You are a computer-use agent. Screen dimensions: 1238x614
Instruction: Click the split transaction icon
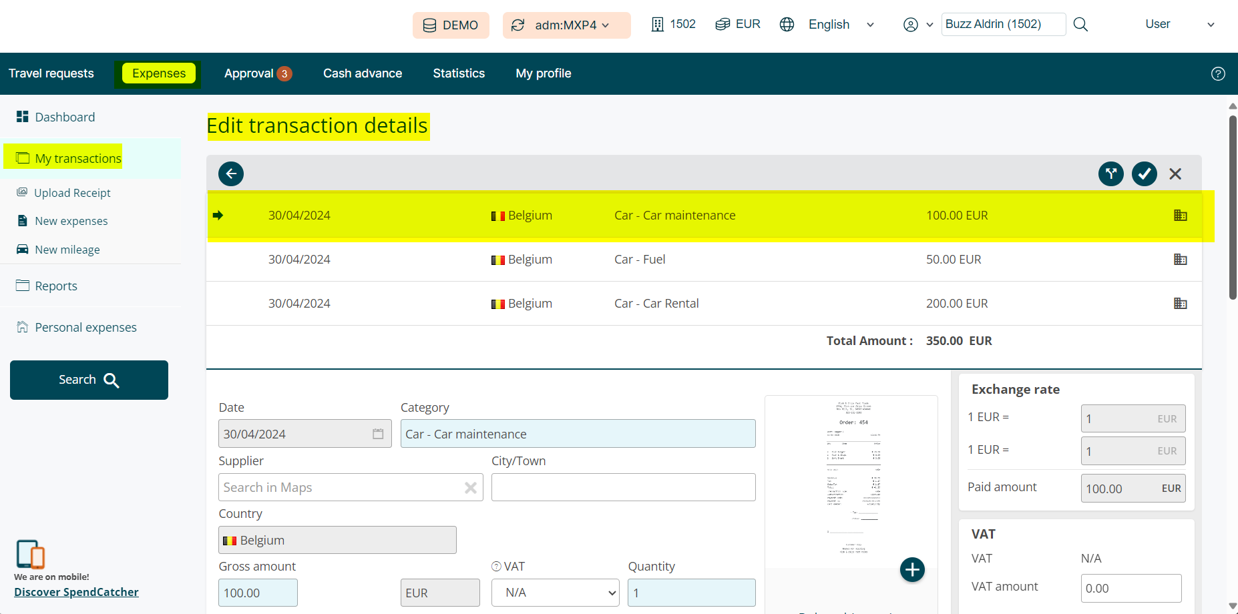click(1111, 174)
